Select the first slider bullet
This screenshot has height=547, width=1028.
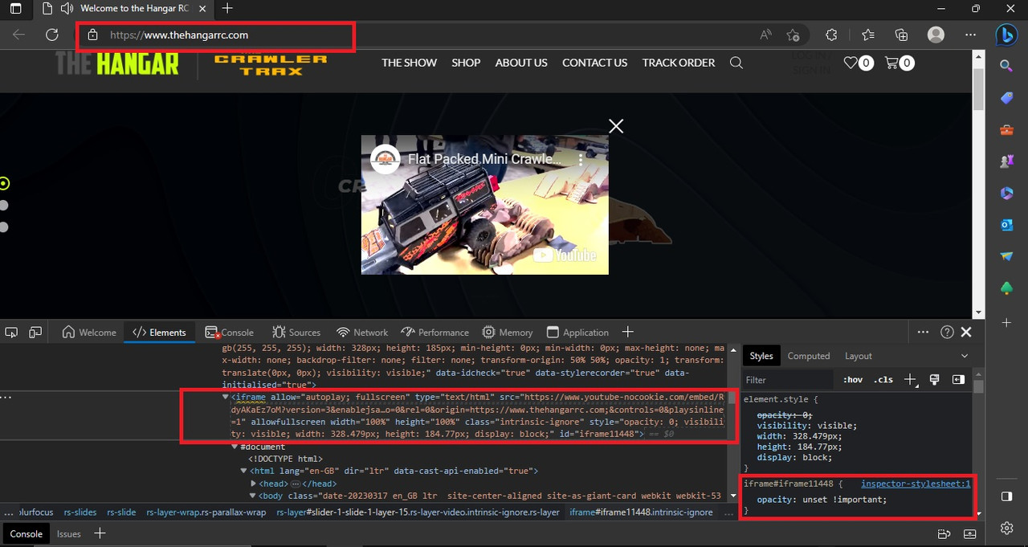4,183
